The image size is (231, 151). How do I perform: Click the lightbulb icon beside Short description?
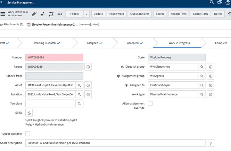pyautogui.click(x=210, y=143)
